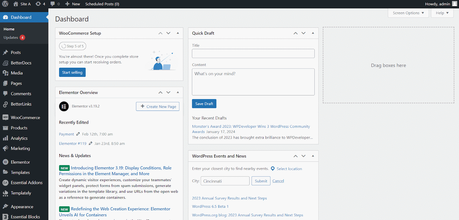Click the Pages sidebar icon
Viewport: 459px width, 220px height.
[5, 83]
